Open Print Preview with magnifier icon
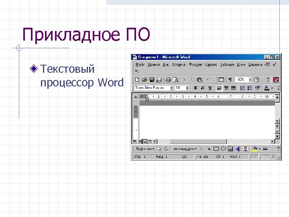The width and height of the screenshot is (289, 217). click(176, 80)
